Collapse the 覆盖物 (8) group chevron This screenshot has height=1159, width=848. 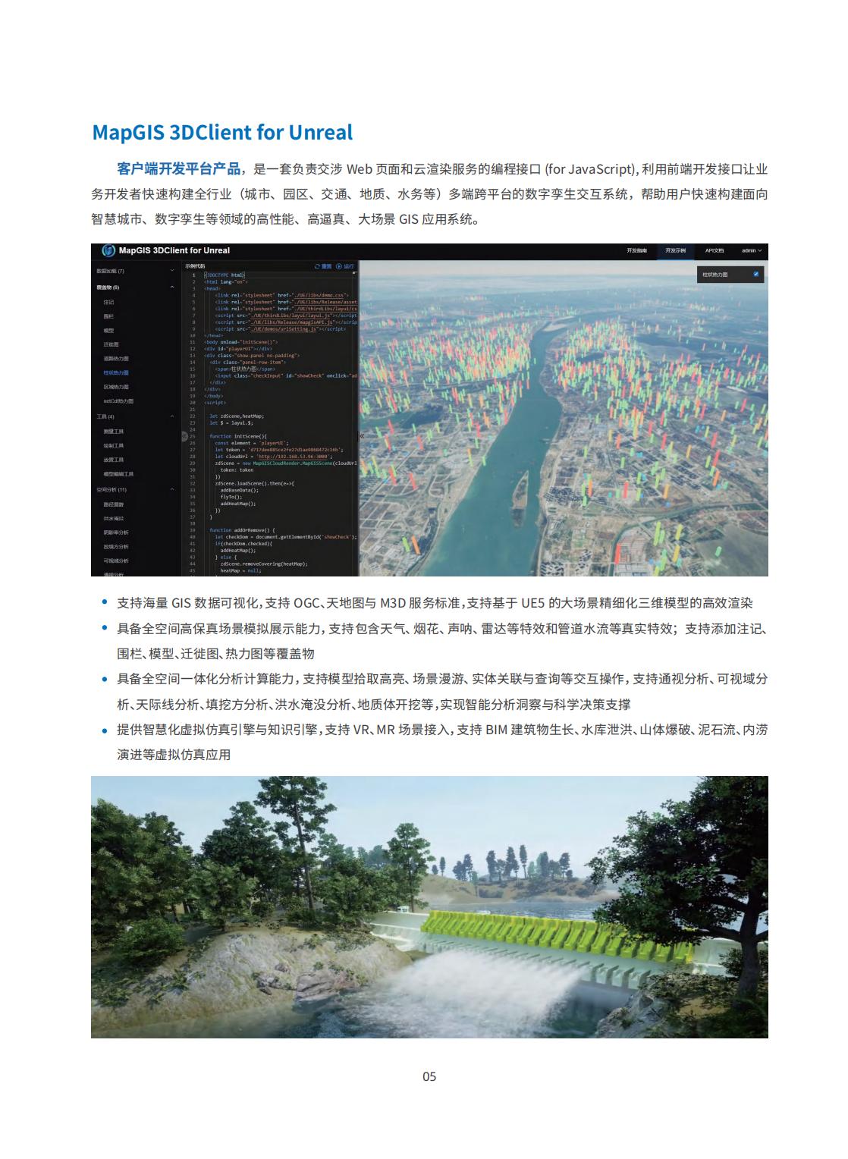coord(172,287)
